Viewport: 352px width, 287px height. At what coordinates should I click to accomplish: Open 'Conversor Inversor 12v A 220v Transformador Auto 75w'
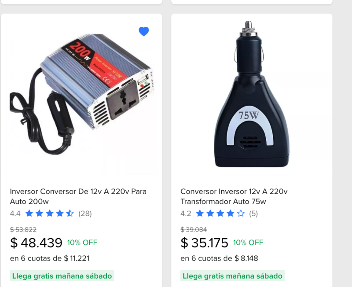pyautogui.click(x=234, y=196)
